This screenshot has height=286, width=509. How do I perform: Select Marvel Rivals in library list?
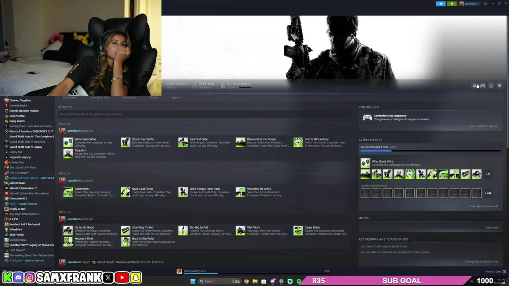[17, 183]
